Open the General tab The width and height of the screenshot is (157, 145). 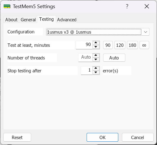pyautogui.click(x=28, y=20)
